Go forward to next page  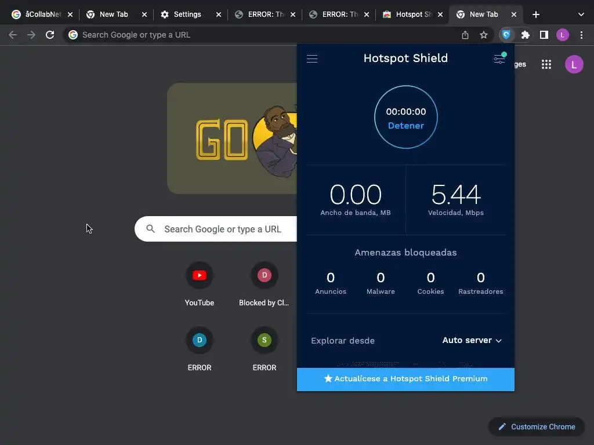31,35
